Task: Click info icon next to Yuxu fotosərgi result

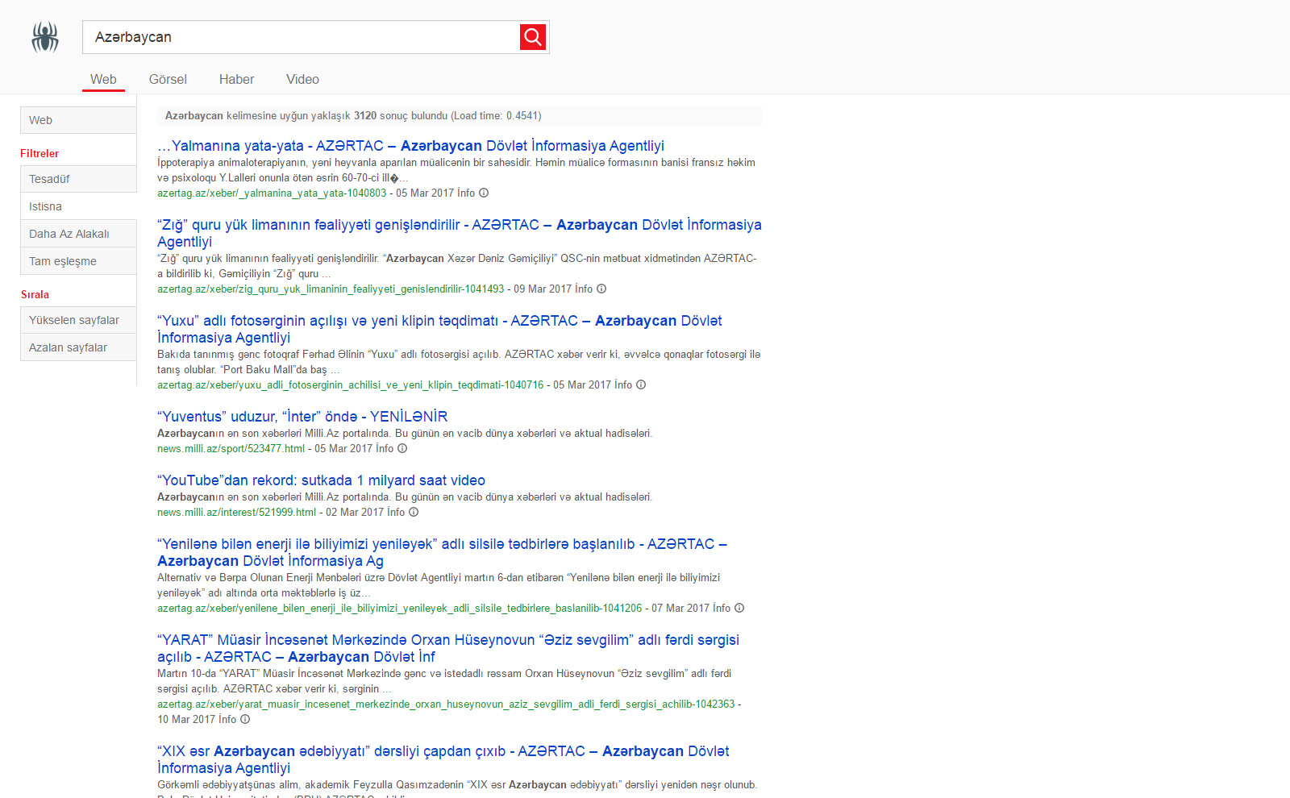Action: [x=641, y=385]
